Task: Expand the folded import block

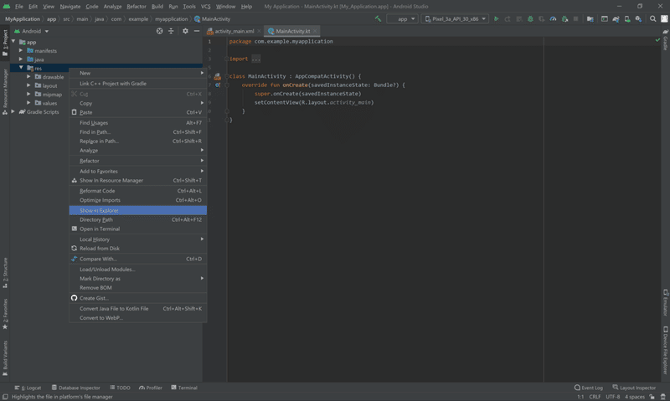Action: point(255,59)
